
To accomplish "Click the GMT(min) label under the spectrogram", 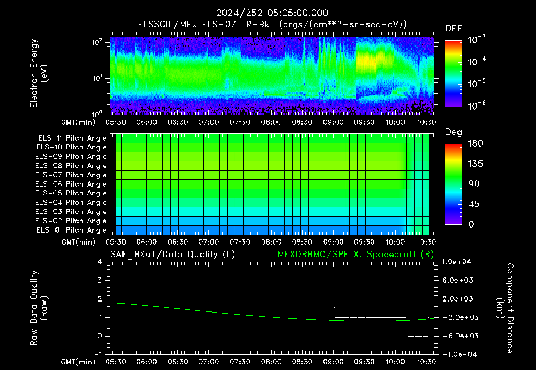I will tap(78, 122).
